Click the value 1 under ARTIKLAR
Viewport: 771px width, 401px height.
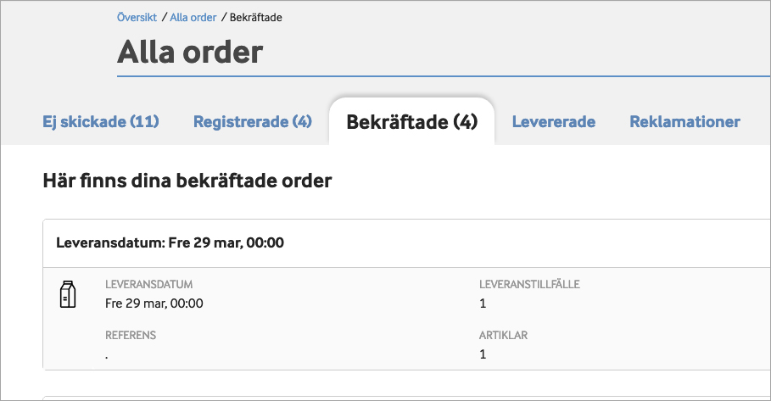tap(483, 354)
